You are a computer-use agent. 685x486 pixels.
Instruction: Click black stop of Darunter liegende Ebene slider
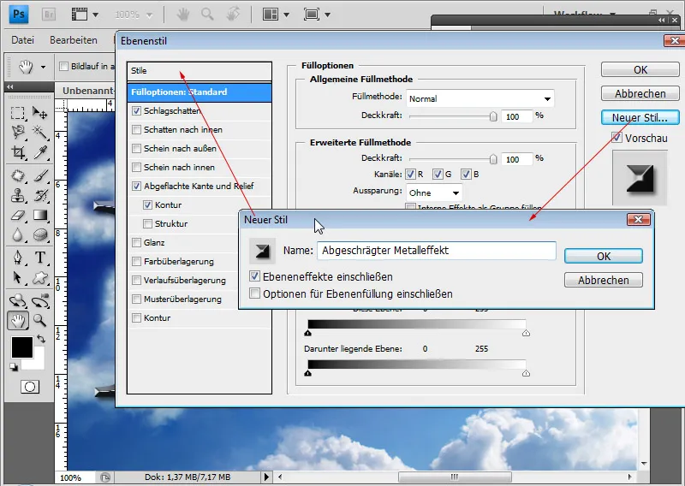click(308, 373)
